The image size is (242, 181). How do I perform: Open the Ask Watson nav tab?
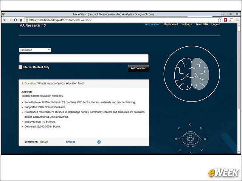tap(153, 25)
